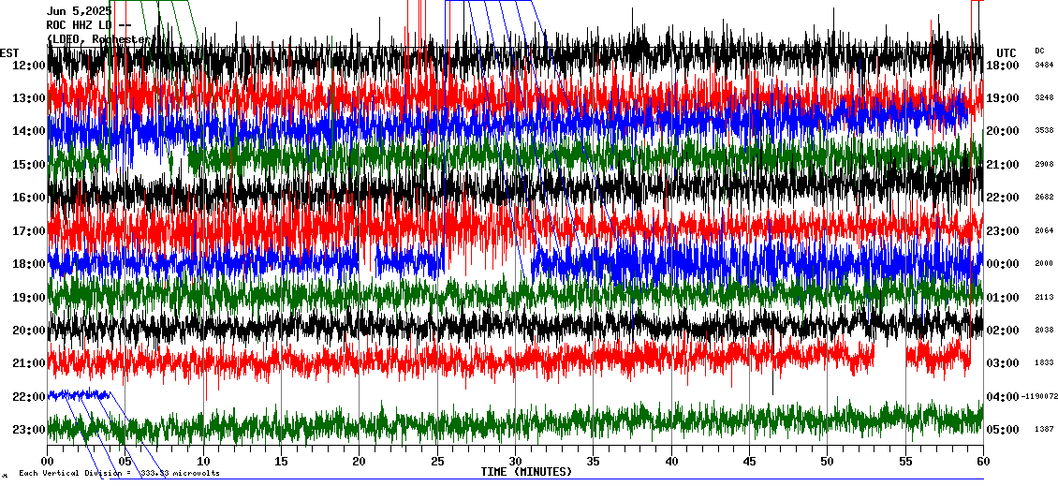
Task: Click the vertical division microvolts scale note
Action: coord(119,473)
